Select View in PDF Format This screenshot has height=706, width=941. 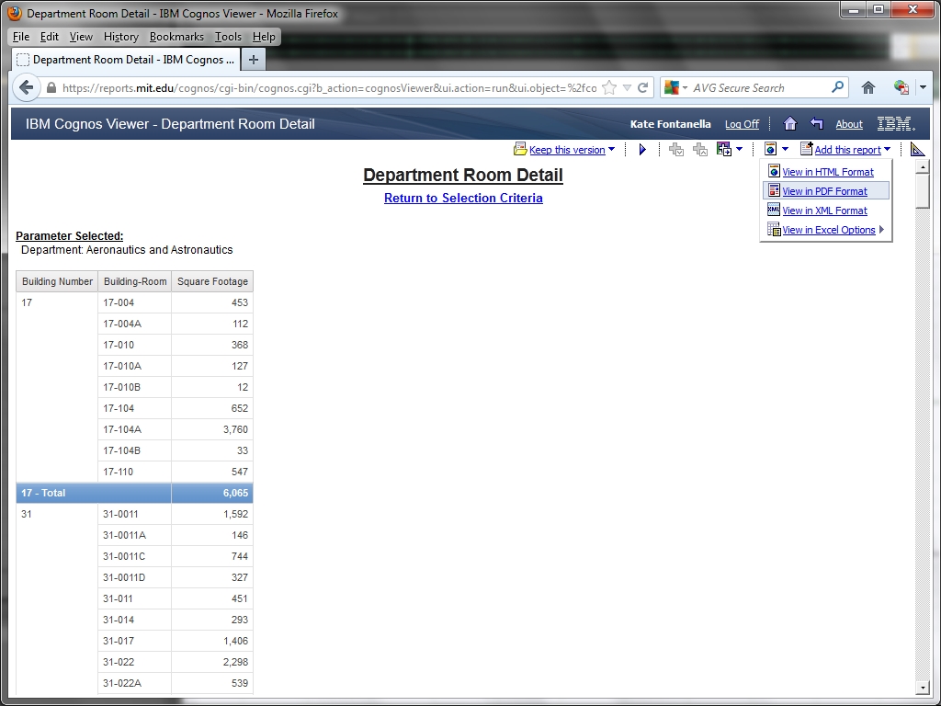click(x=824, y=191)
